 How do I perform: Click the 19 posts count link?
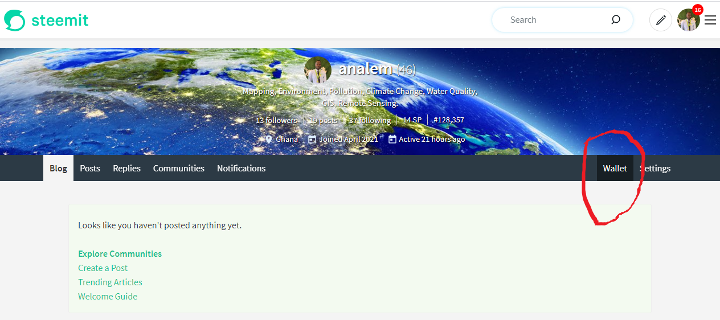pyautogui.click(x=323, y=120)
